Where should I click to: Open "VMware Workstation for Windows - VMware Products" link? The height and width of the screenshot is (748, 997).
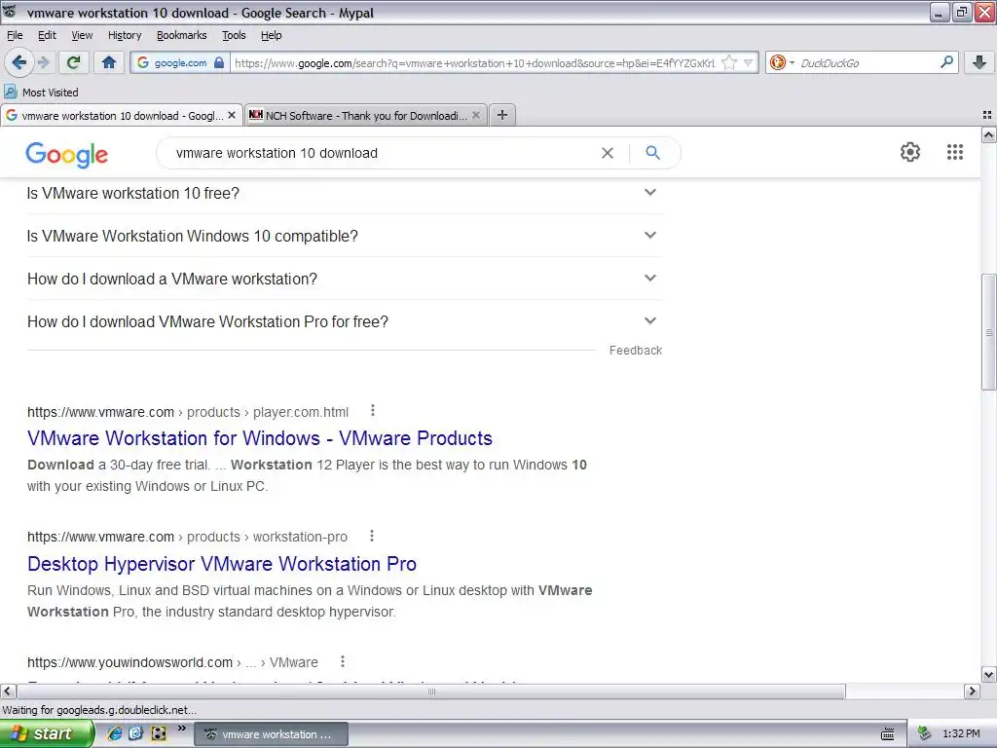point(259,438)
